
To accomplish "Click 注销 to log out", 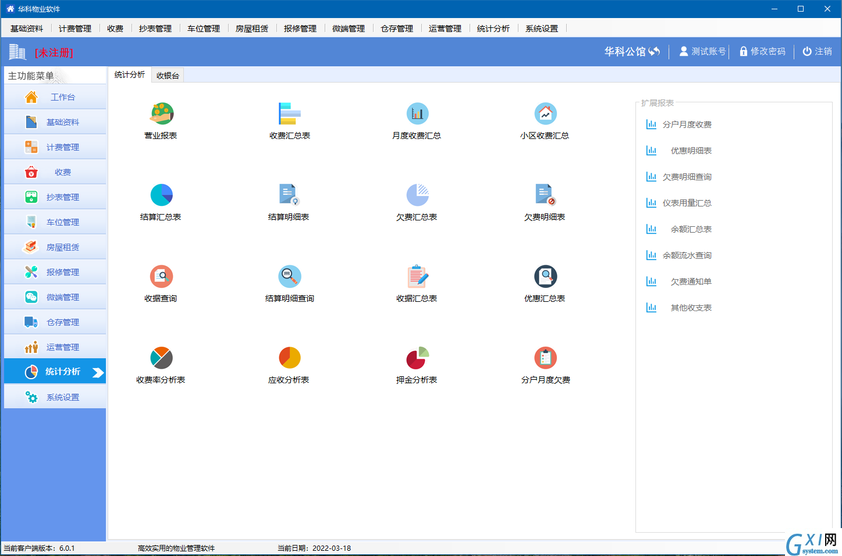I will (817, 51).
